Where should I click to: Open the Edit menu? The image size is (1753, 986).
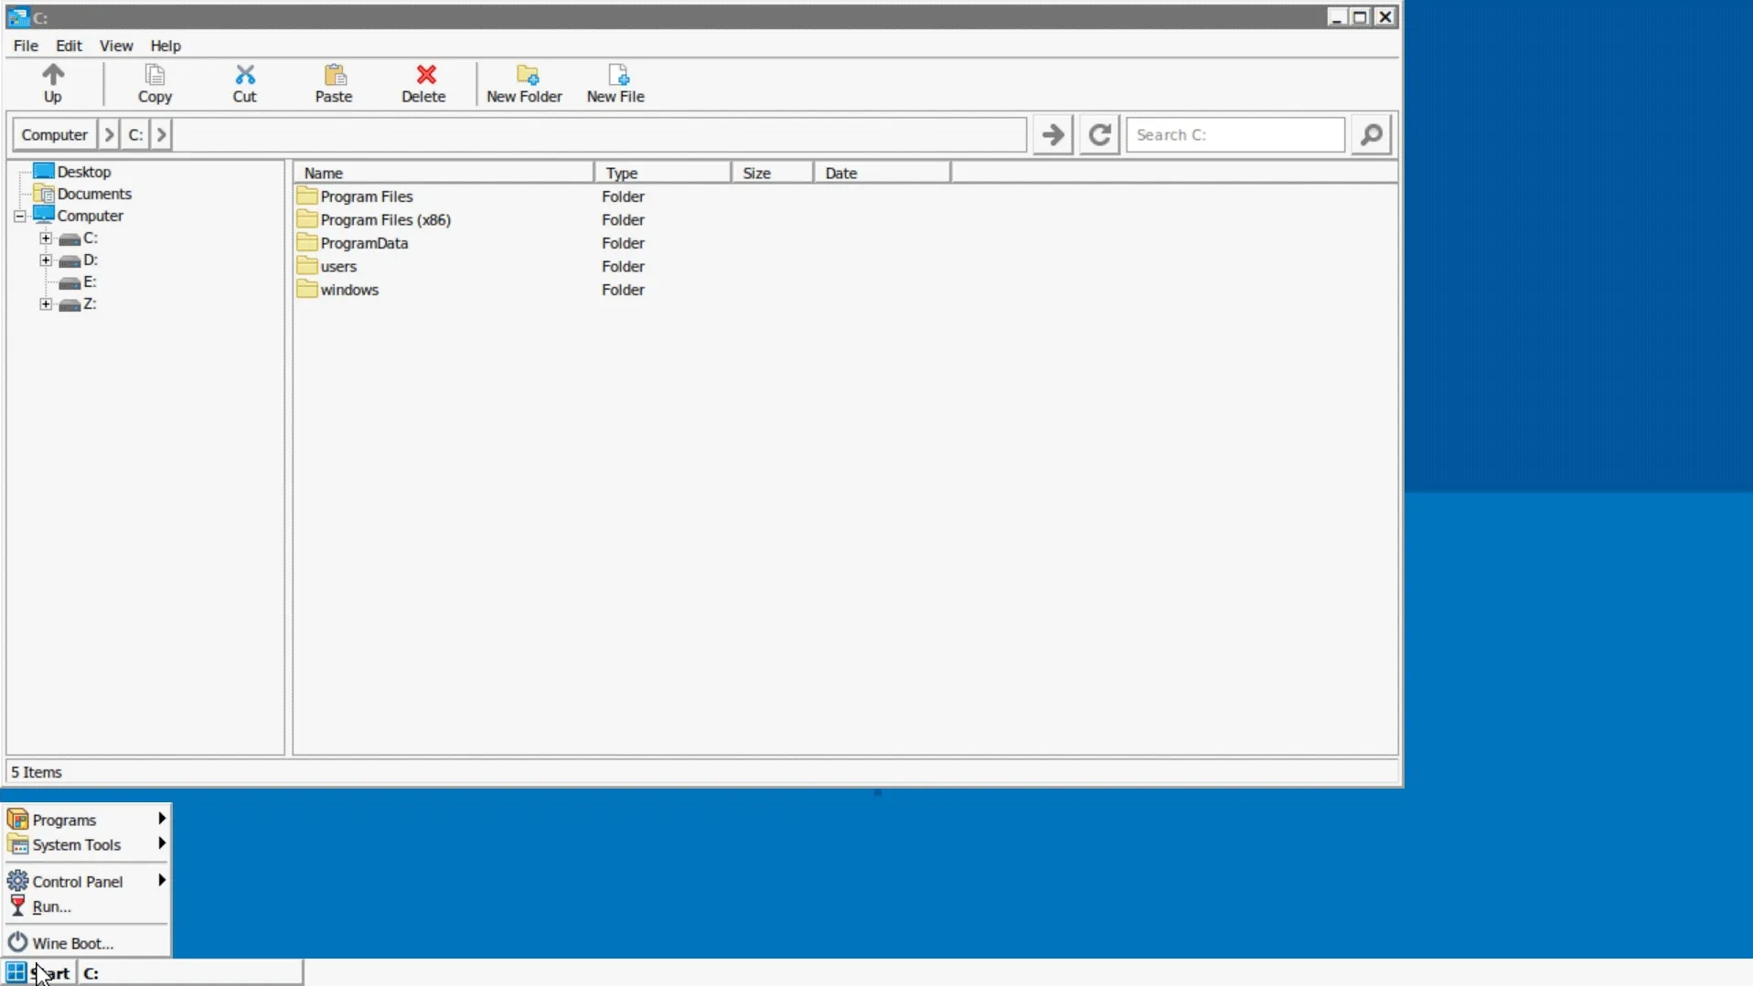tap(68, 45)
